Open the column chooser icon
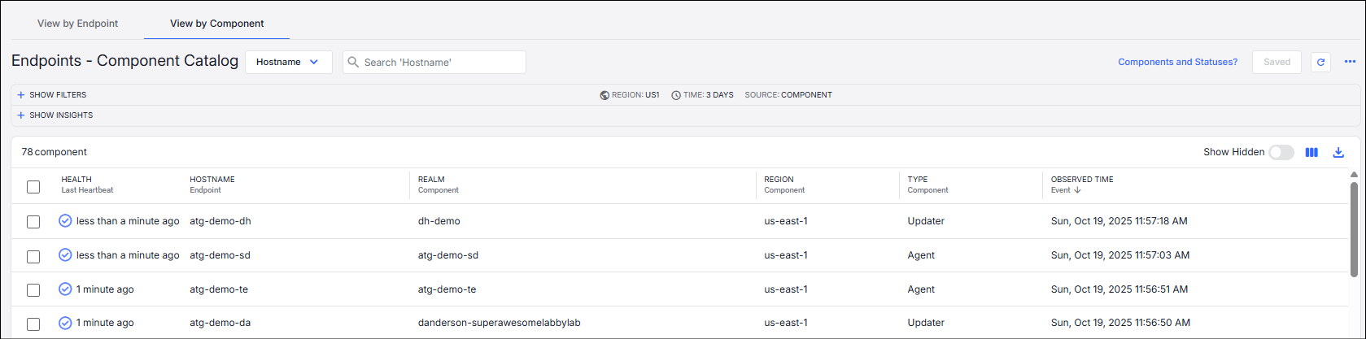 point(1311,152)
